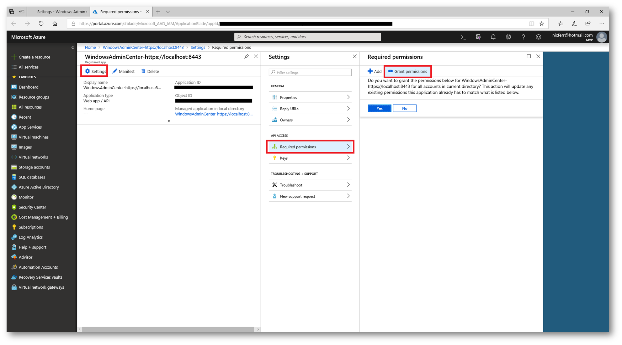Screen dimensions: 622x345
Task: Delete the registered app
Action: [x=150, y=71]
